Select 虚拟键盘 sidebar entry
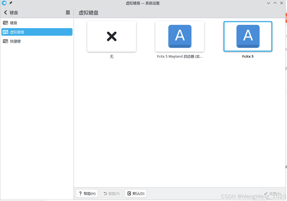The image size is (287, 201). pos(37,32)
